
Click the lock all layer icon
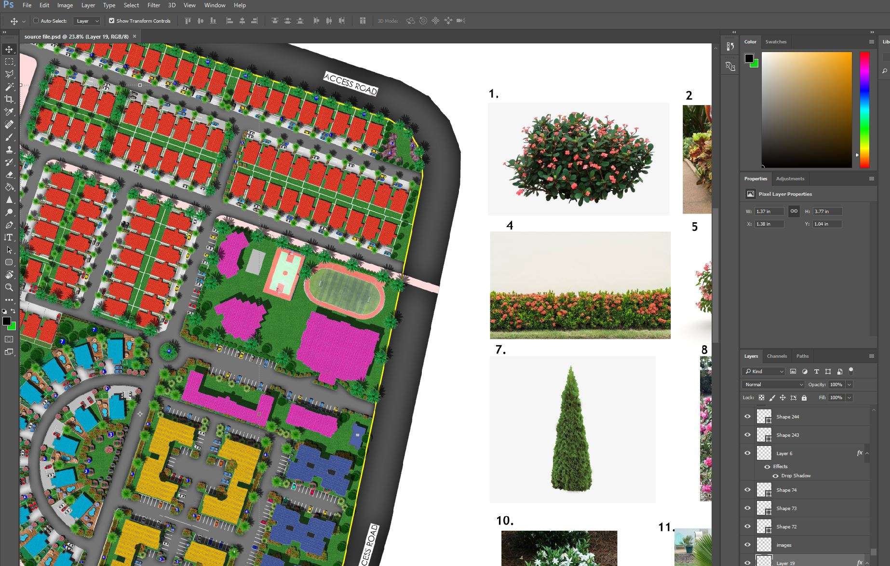[x=804, y=398]
